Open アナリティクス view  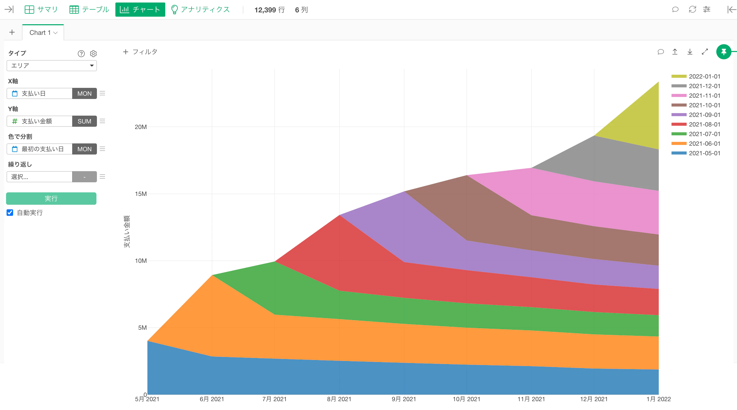pyautogui.click(x=200, y=9)
